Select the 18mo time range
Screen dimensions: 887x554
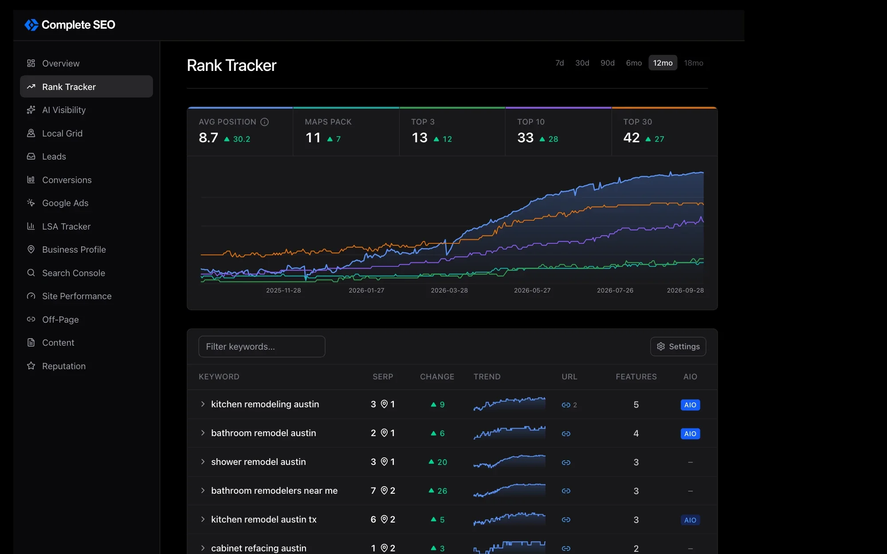[x=694, y=63]
